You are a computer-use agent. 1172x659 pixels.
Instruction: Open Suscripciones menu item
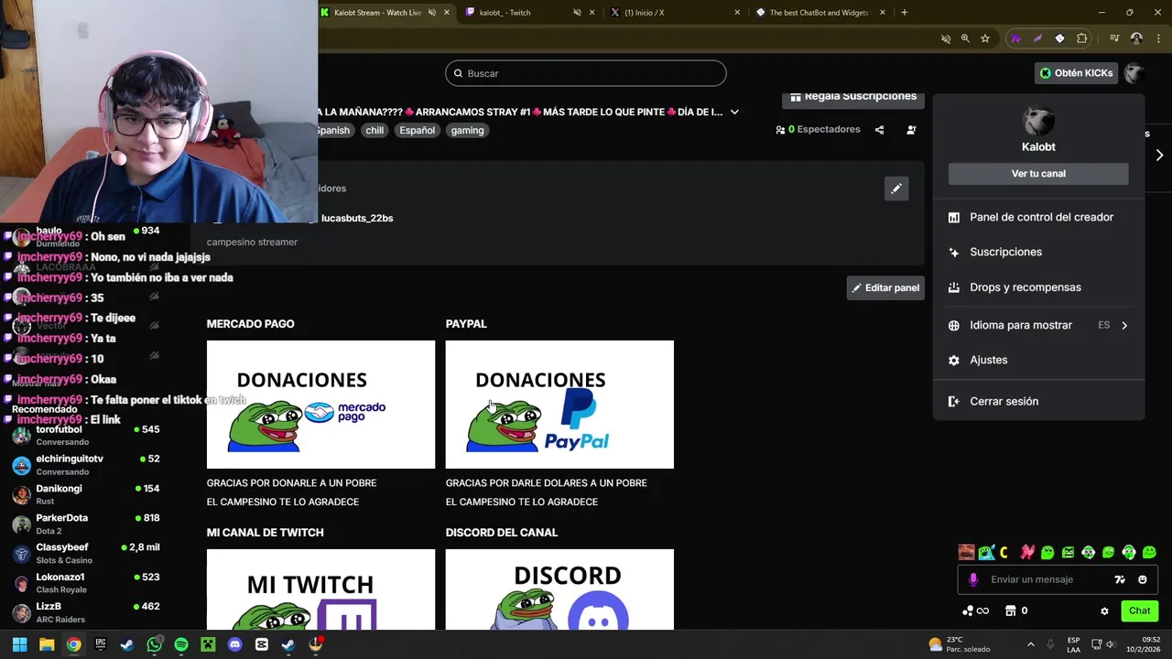tap(1038, 252)
